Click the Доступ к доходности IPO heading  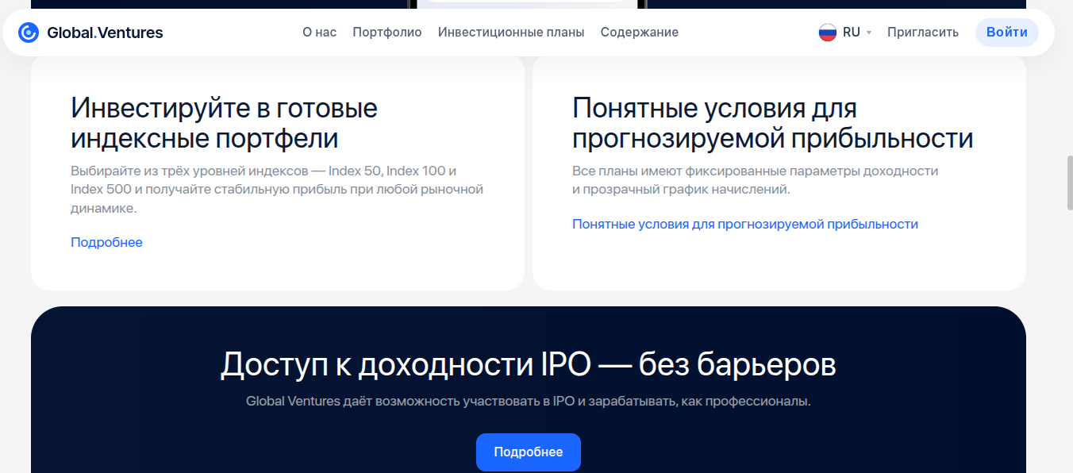coord(529,363)
